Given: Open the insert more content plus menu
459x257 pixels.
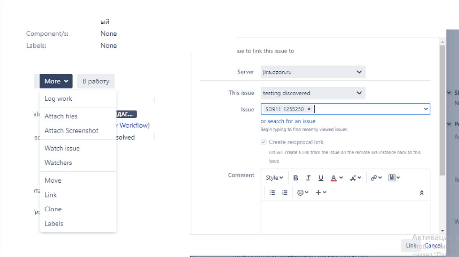Looking at the screenshot, I should click(x=321, y=193).
